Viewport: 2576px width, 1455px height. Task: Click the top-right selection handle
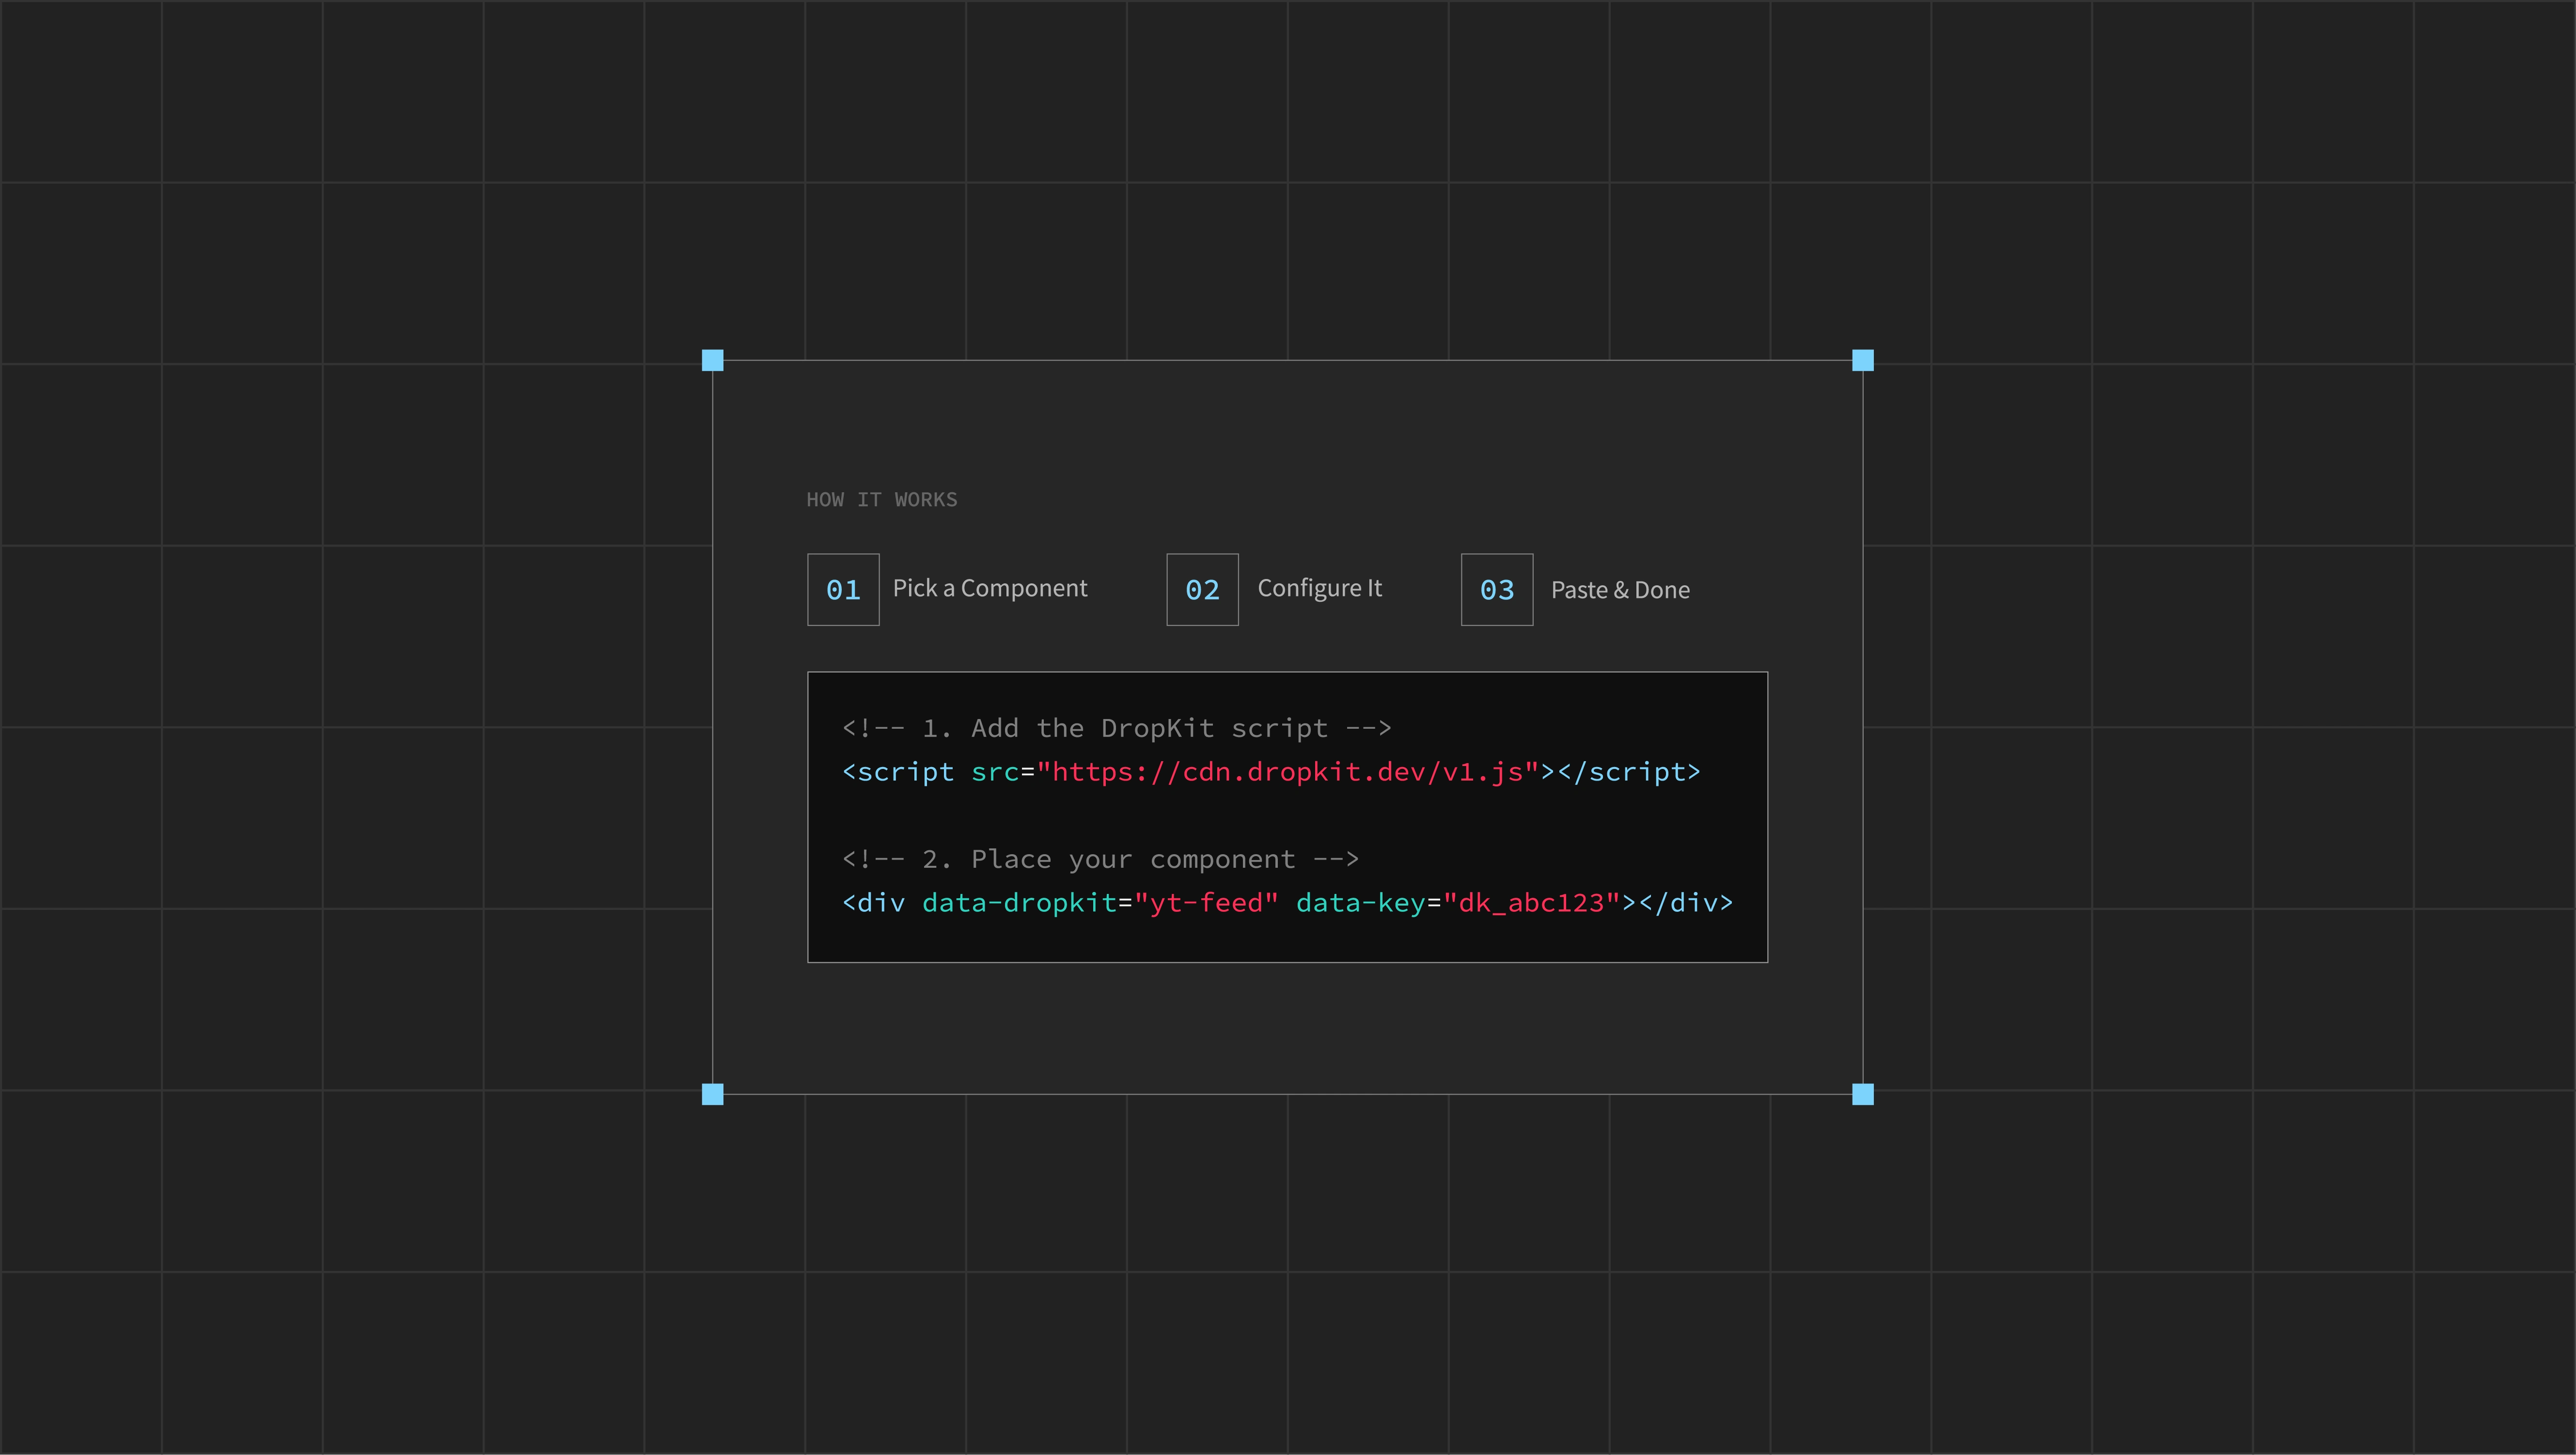[x=1862, y=360]
